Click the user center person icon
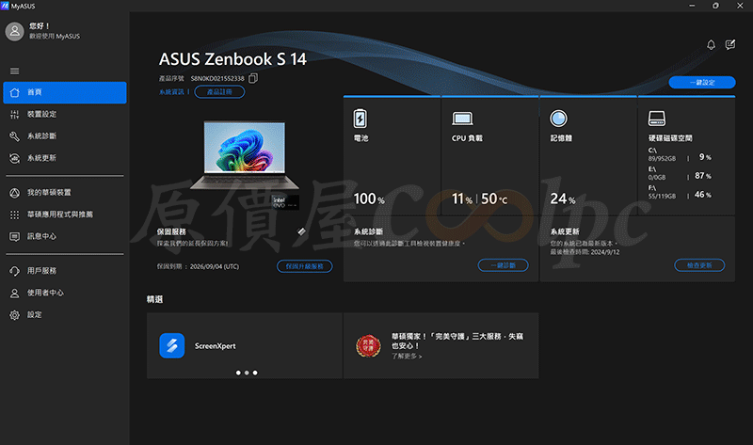 click(15, 293)
